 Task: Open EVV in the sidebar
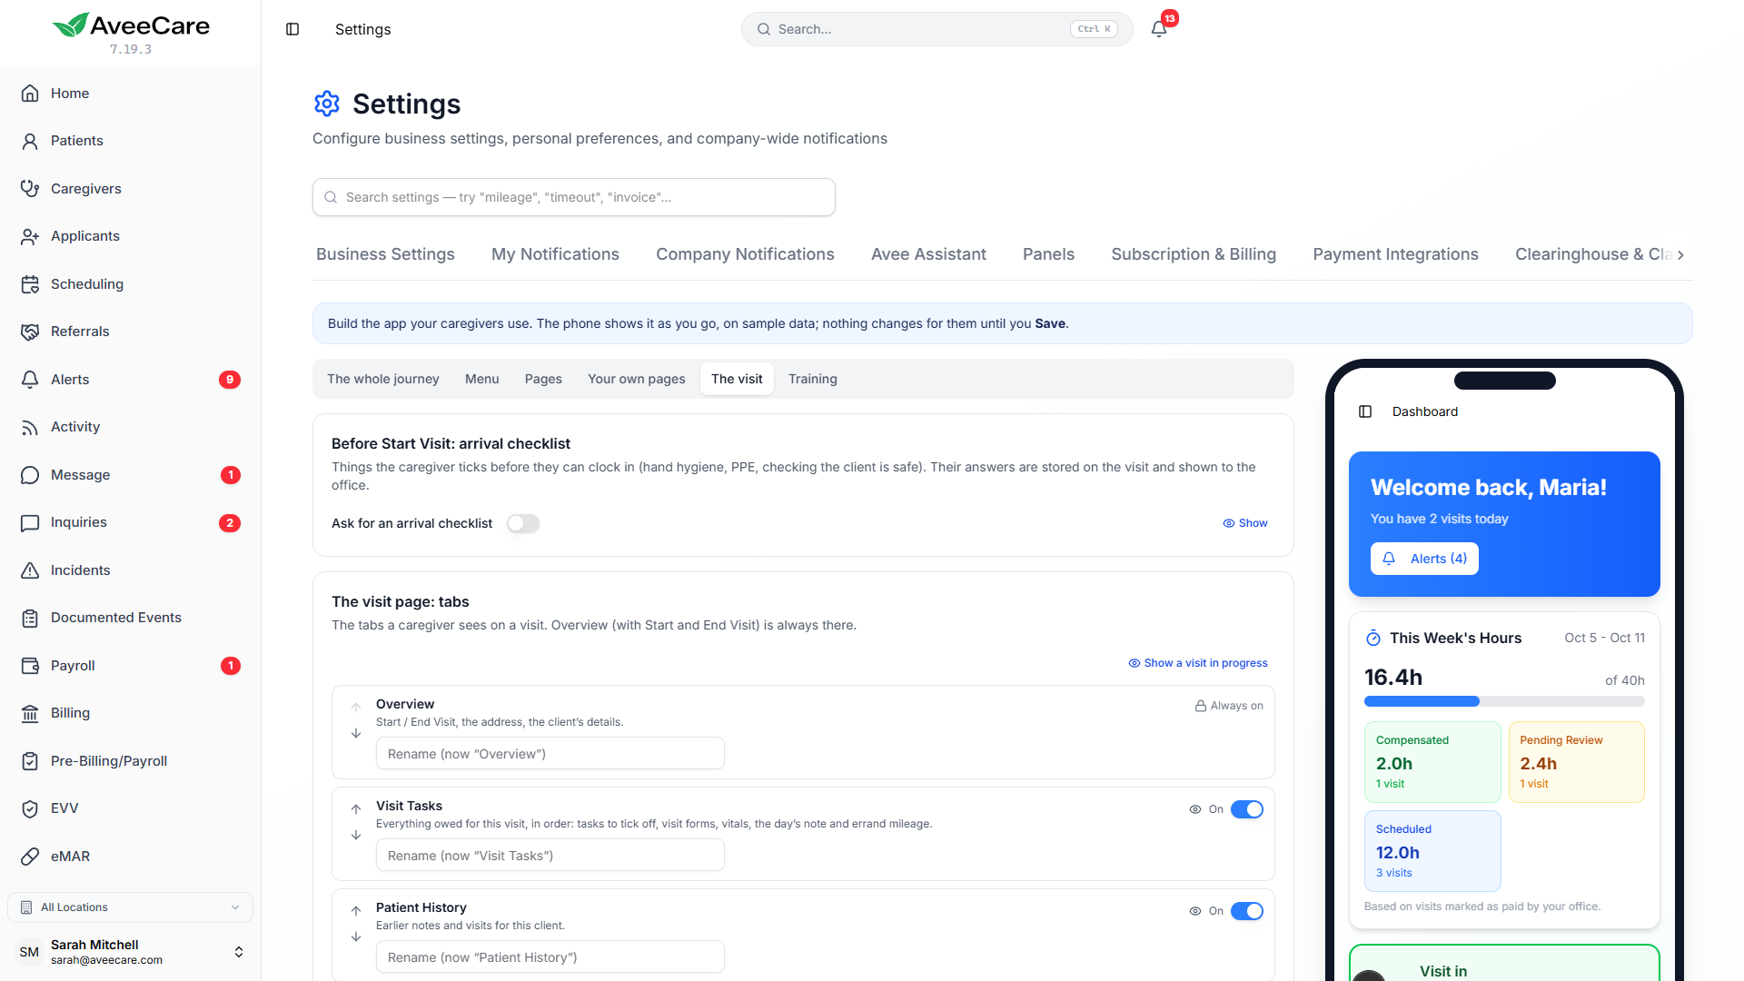(x=130, y=808)
